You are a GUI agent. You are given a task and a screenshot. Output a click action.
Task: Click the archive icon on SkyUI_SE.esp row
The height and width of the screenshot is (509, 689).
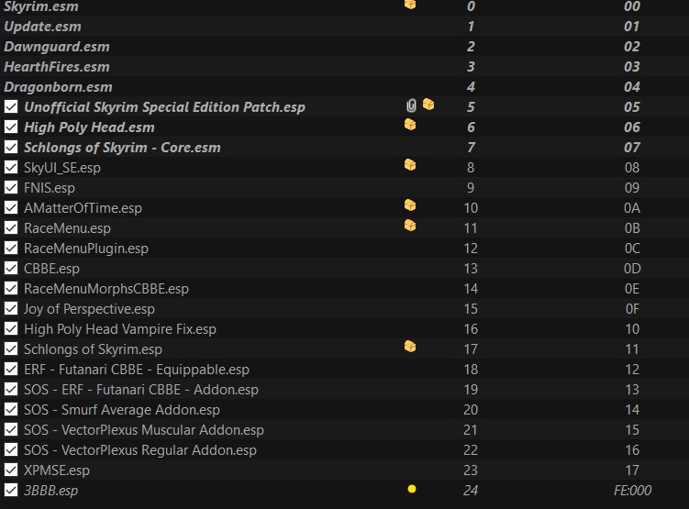[410, 165]
